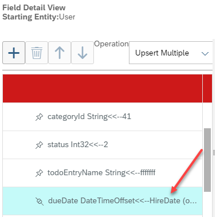Select the todoEntryName String field row

pyautogui.click(x=103, y=173)
